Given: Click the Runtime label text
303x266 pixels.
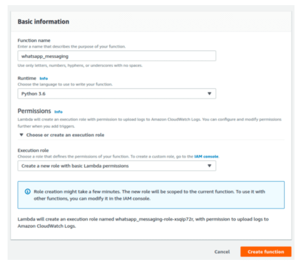Looking at the screenshot, I should pyautogui.click(x=27, y=78).
